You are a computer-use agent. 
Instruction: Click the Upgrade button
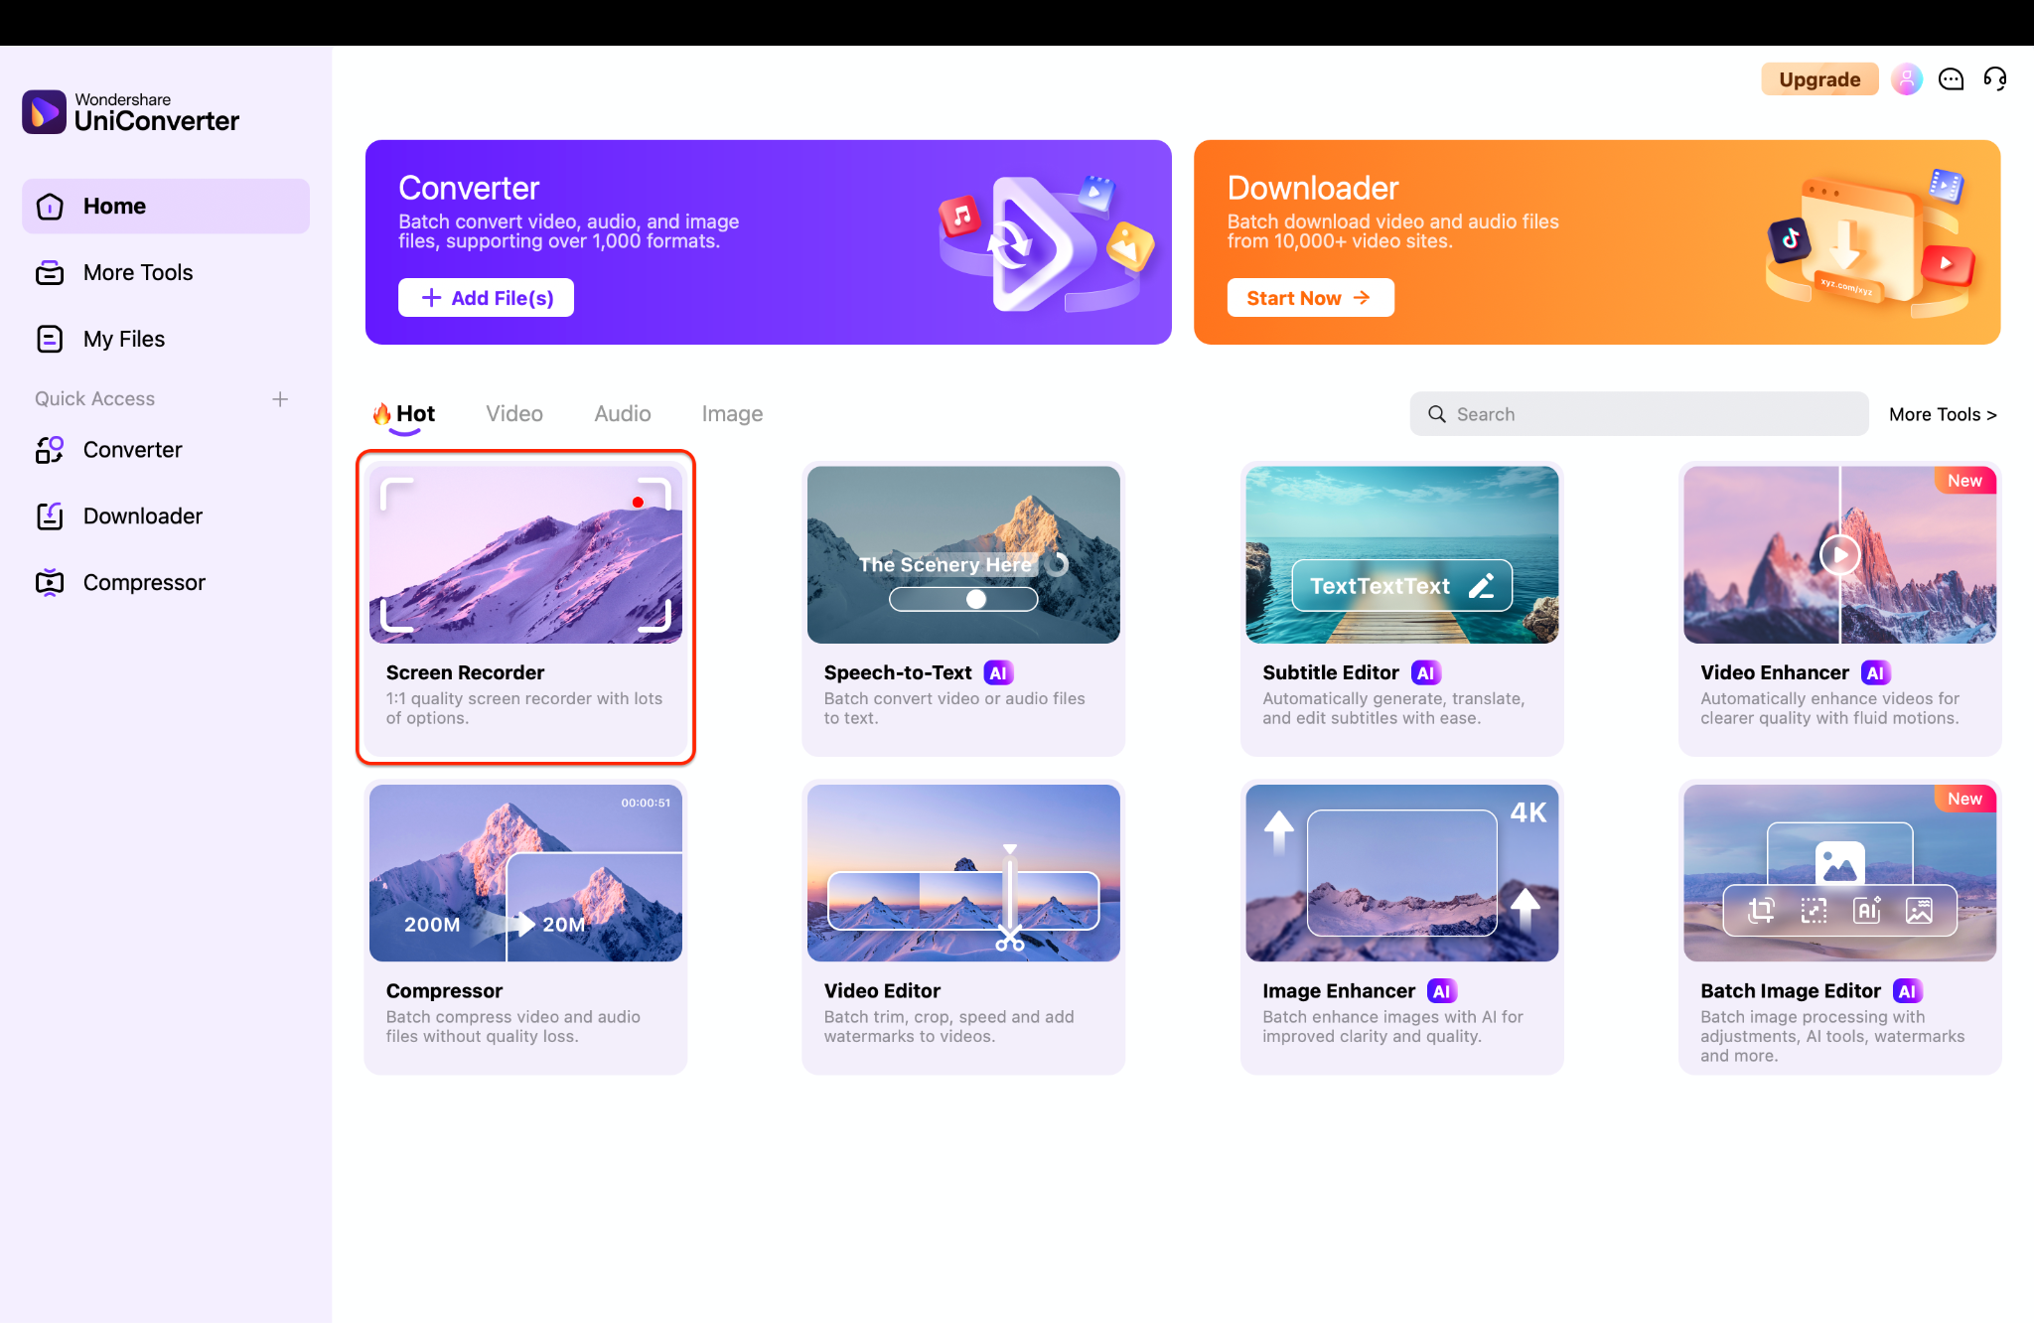[x=1819, y=78]
